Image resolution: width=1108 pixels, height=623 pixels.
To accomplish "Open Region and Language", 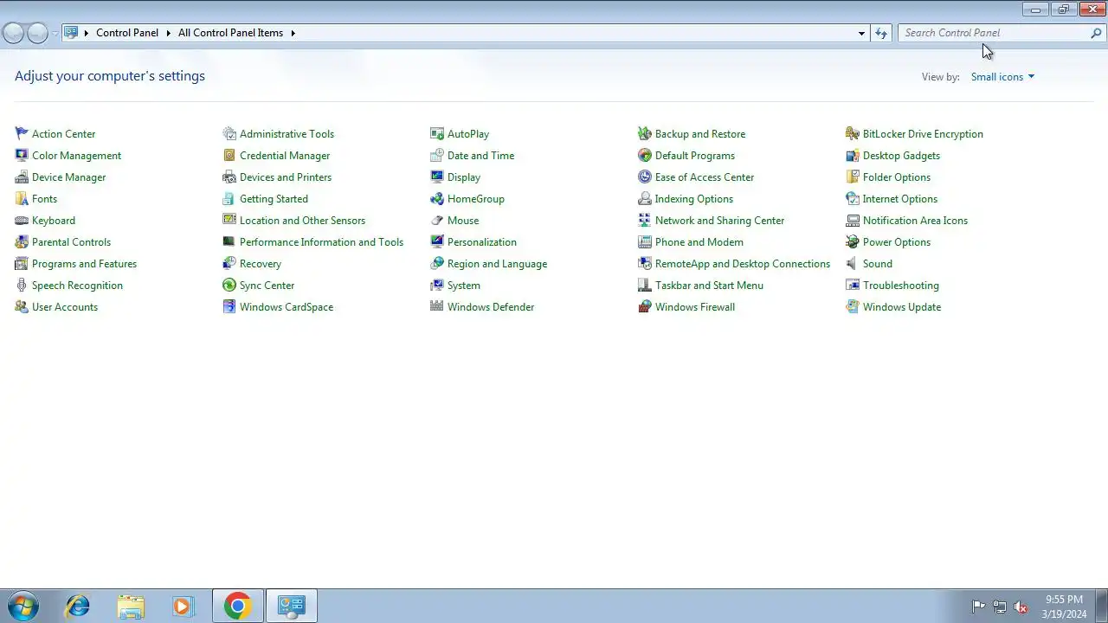I will pos(497,263).
